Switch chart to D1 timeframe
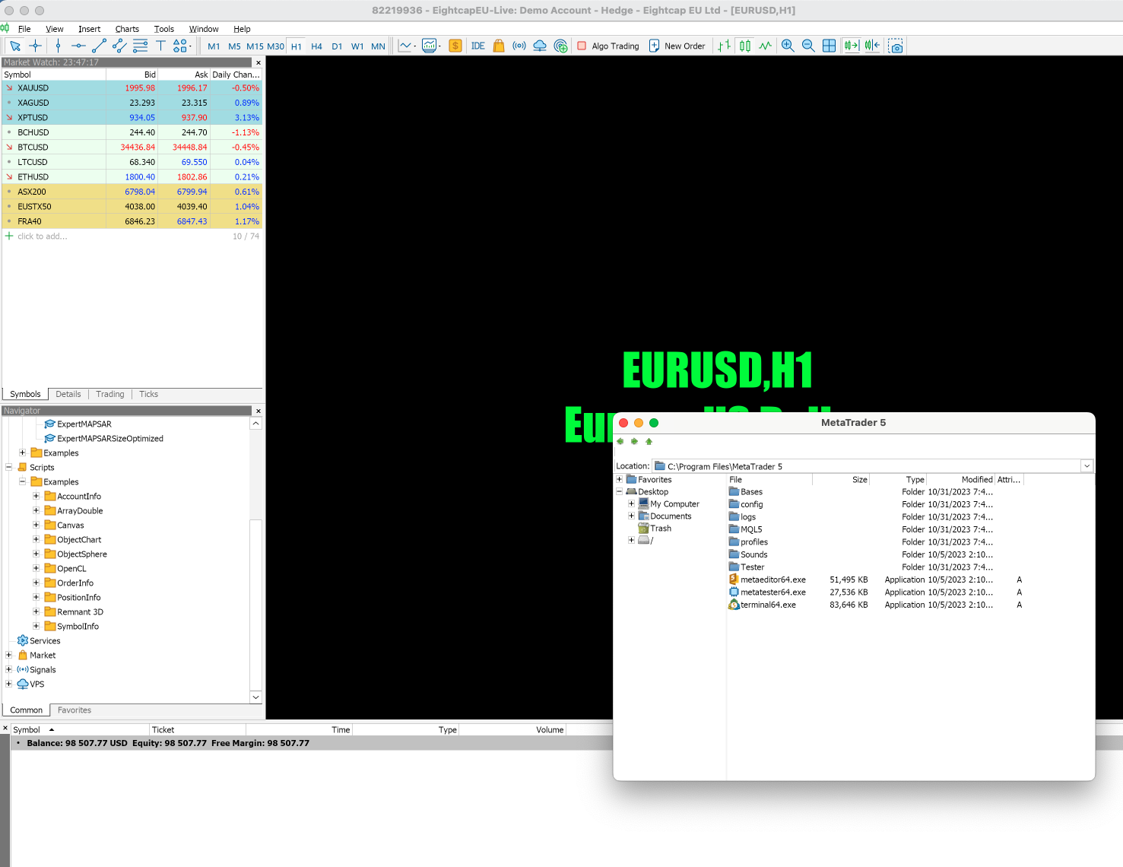 pyautogui.click(x=337, y=46)
